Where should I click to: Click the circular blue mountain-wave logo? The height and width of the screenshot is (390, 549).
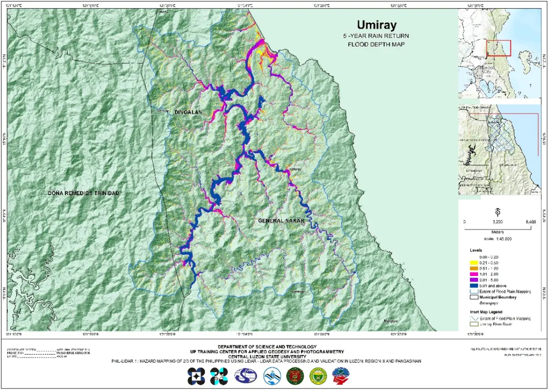click(270, 377)
